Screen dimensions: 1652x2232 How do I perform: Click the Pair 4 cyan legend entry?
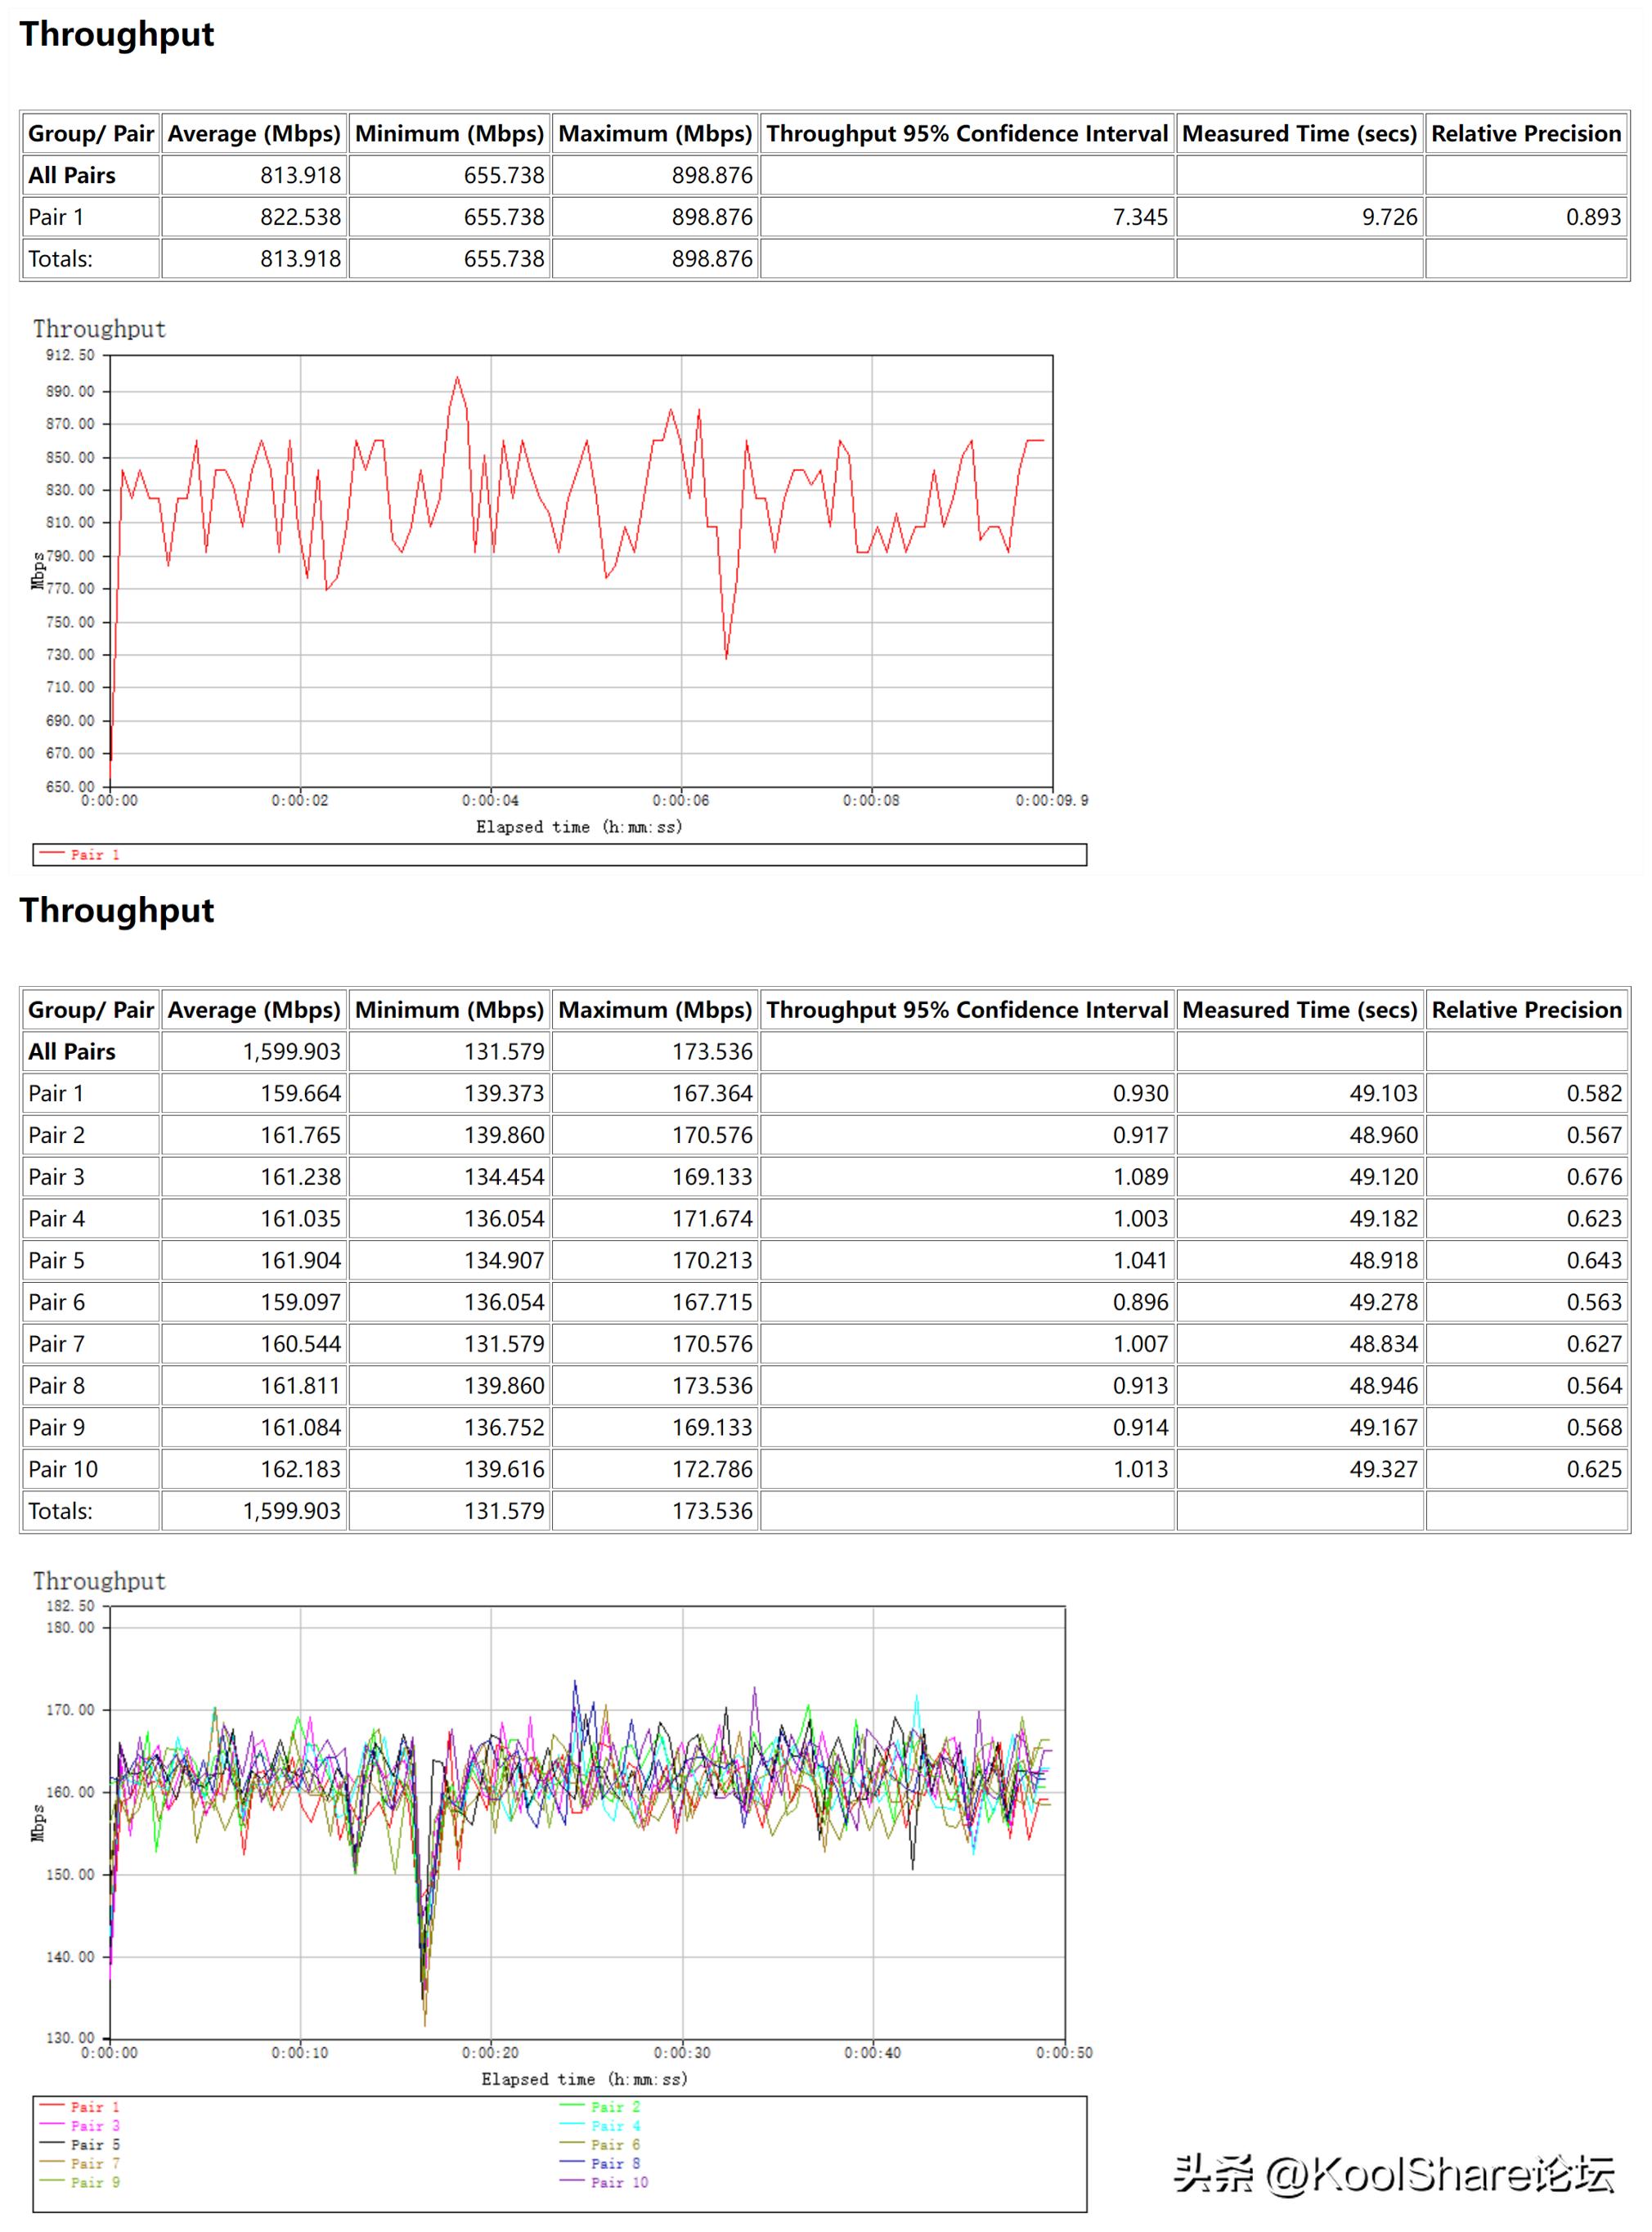coord(614,2125)
